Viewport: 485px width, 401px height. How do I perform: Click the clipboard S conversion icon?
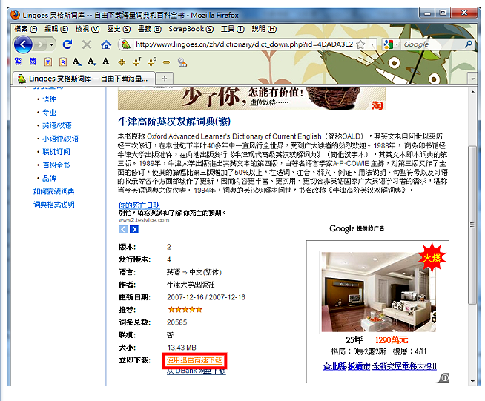[x=63, y=62]
